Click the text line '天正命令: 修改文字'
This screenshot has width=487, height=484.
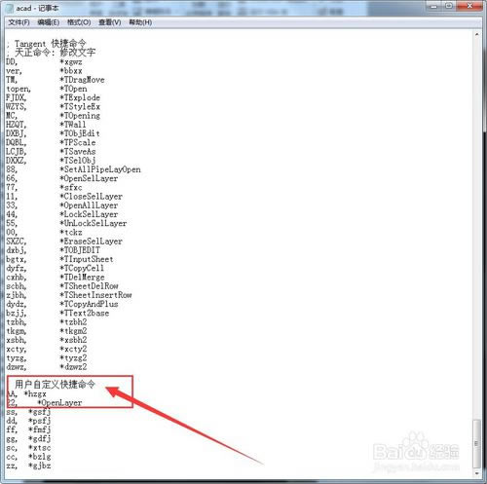click(x=56, y=53)
